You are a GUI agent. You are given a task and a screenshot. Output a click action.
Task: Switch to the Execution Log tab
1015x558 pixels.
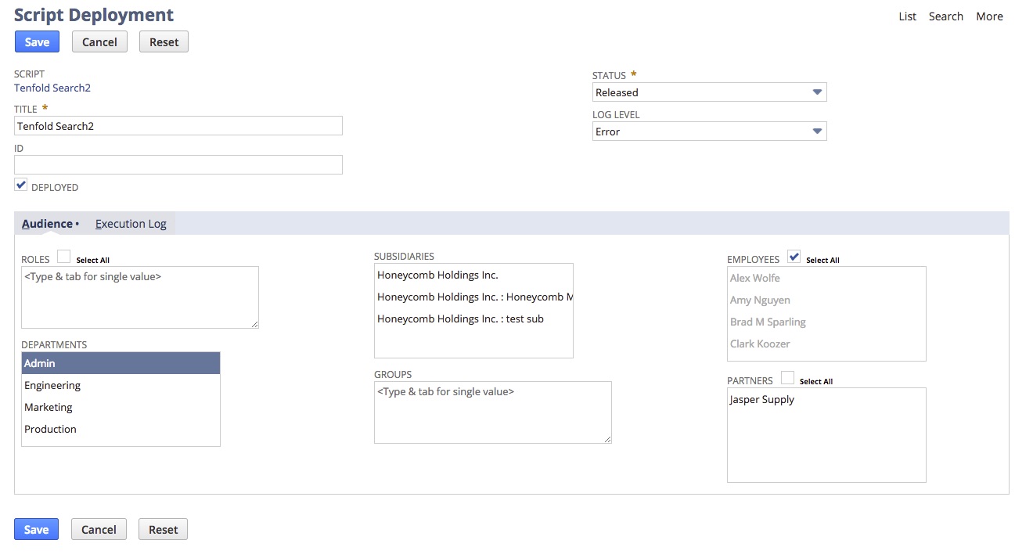(131, 224)
